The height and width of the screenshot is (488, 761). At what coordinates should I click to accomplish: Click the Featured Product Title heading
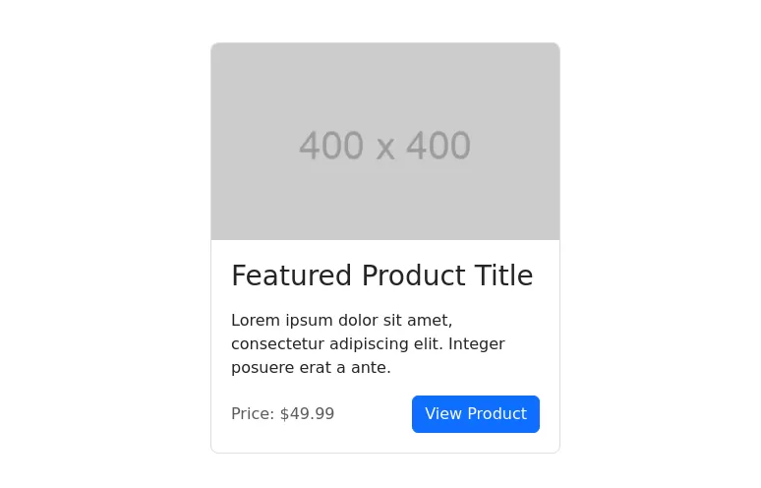(381, 276)
